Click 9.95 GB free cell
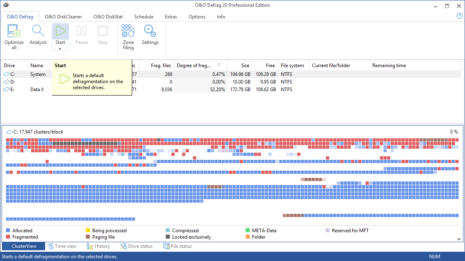This screenshot has width=465, height=261. [268, 82]
